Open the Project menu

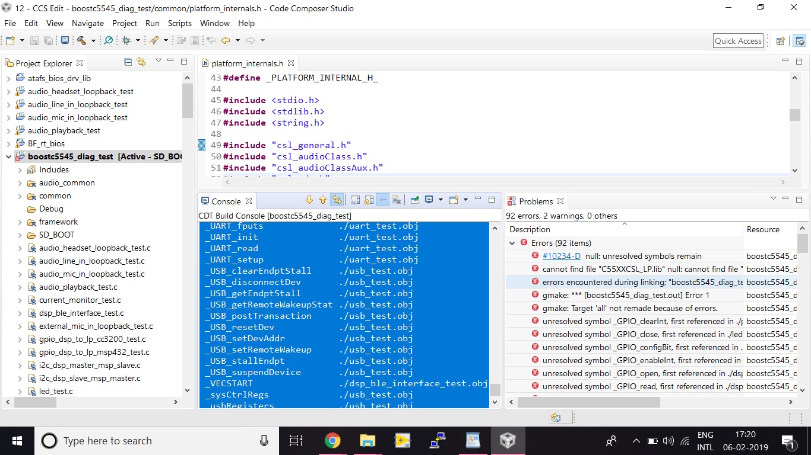coord(125,23)
